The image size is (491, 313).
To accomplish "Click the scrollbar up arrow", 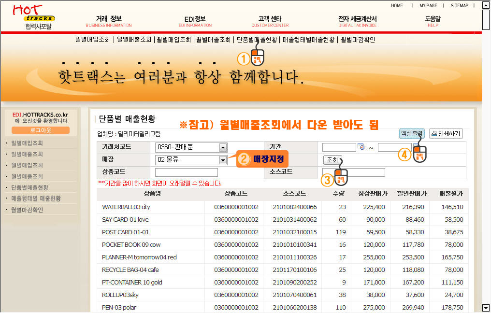I will (x=486, y=5).
